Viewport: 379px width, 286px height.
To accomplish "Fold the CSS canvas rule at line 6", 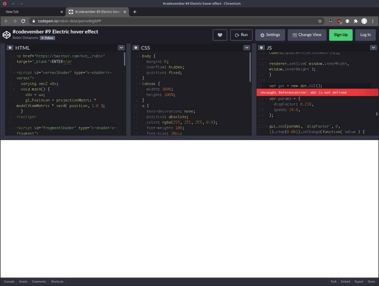I will click(x=139, y=84).
